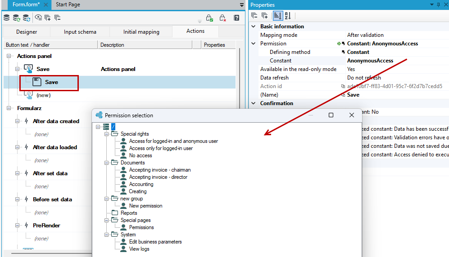Select categorized sort in Properties toolbar
The width and height of the screenshot is (449, 257).
point(277,16)
